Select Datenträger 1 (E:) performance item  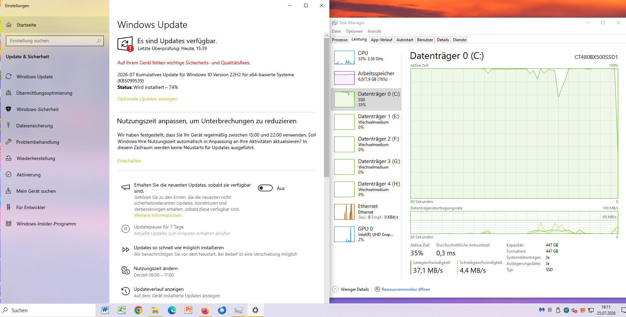click(366, 122)
